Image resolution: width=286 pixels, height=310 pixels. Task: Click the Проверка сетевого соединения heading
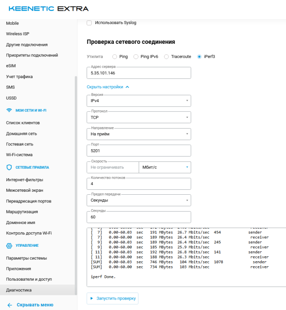click(x=131, y=42)
